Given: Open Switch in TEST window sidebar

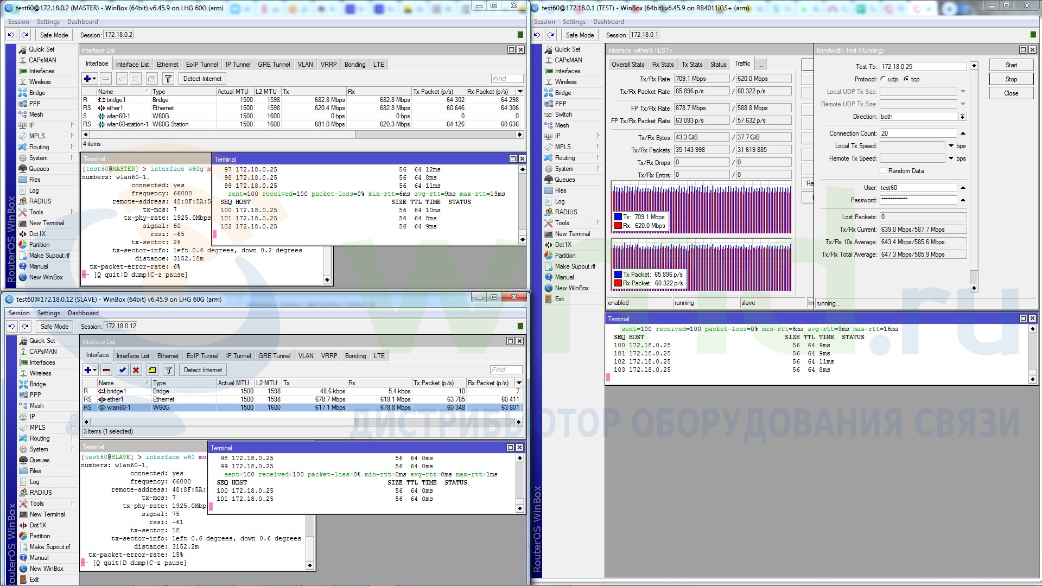Looking at the screenshot, I should tap(563, 114).
